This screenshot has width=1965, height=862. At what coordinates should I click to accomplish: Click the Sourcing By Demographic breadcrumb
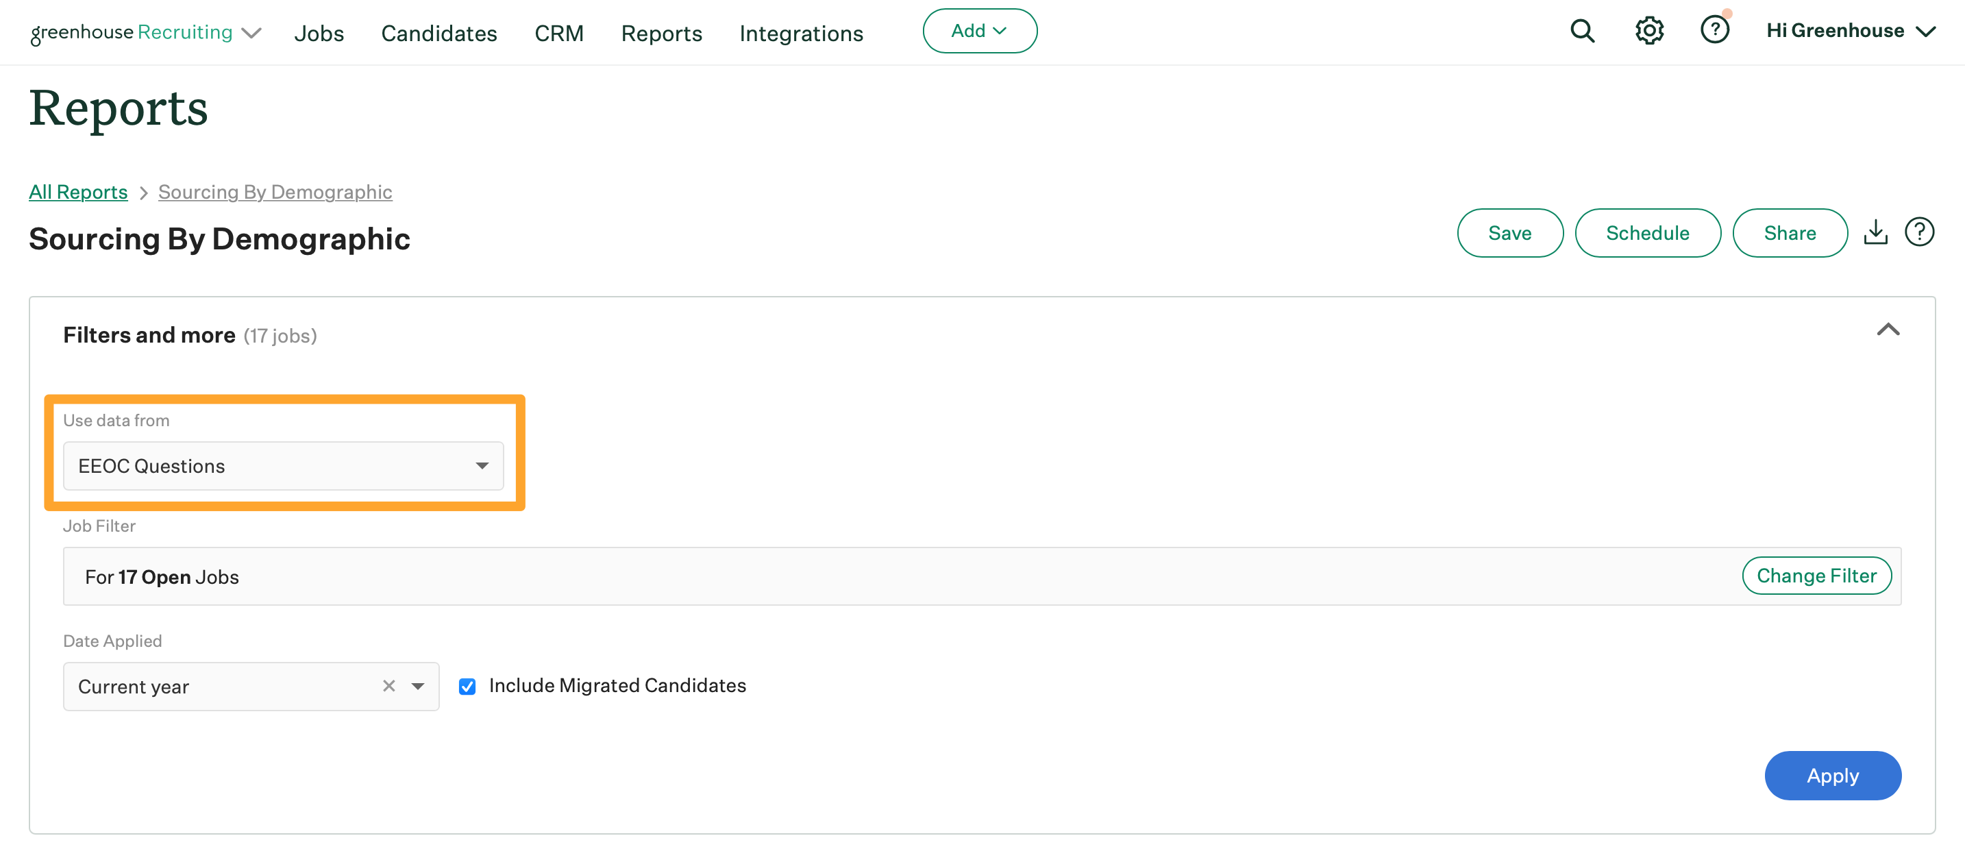tap(275, 190)
